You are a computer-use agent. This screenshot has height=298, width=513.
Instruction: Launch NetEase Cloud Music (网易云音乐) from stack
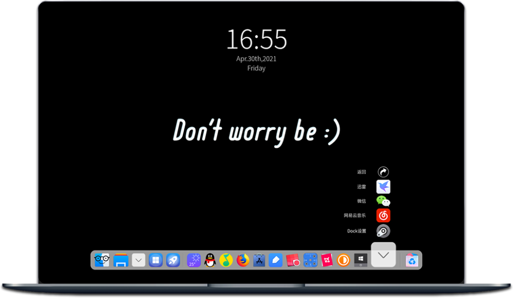(383, 216)
